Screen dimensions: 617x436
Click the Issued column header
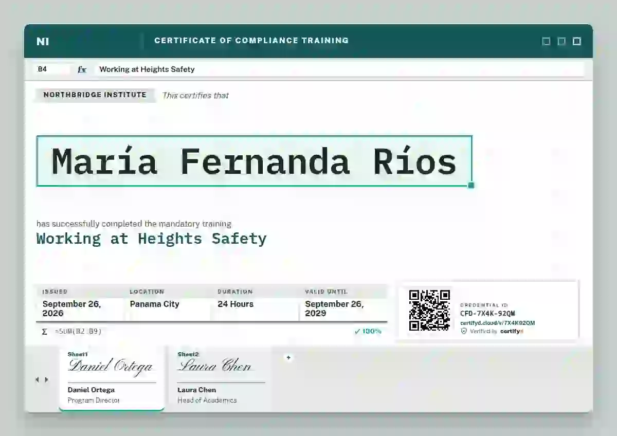coord(55,292)
